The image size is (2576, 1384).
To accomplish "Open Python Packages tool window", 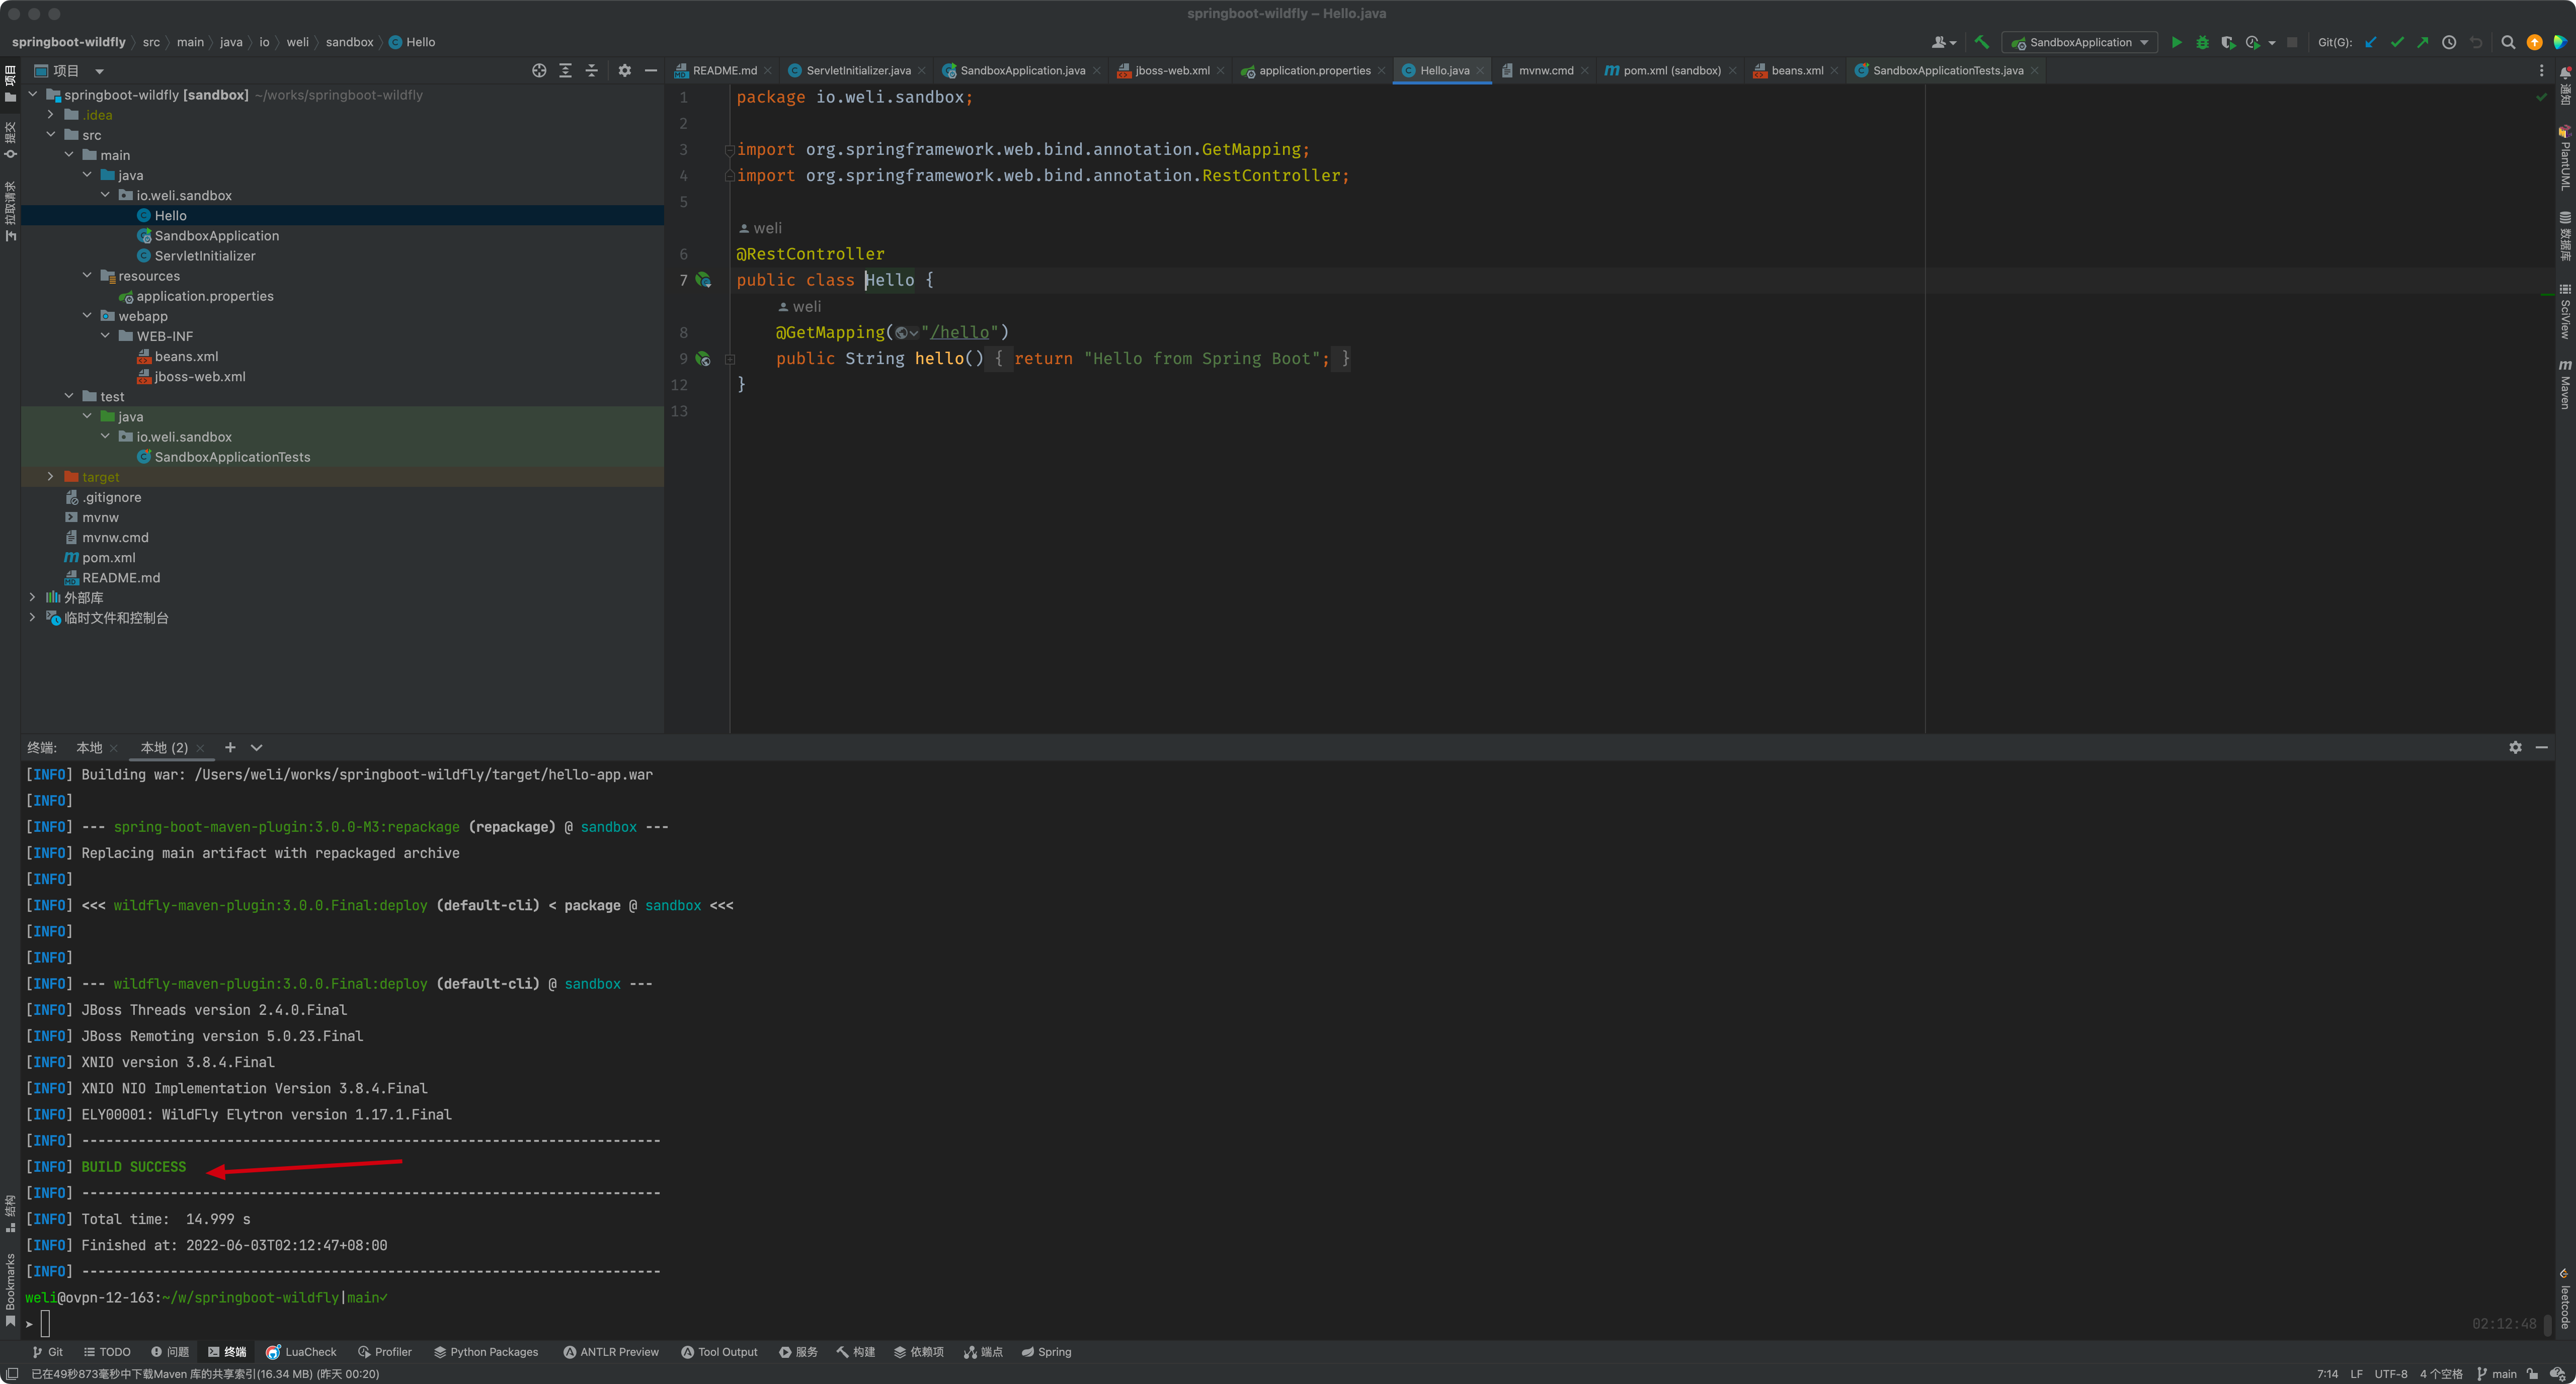I will (486, 1352).
